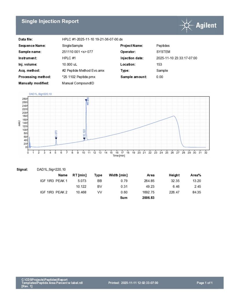229x297 pixels.
Task: Click Area% cell '84.35'
Action: tap(197, 192)
